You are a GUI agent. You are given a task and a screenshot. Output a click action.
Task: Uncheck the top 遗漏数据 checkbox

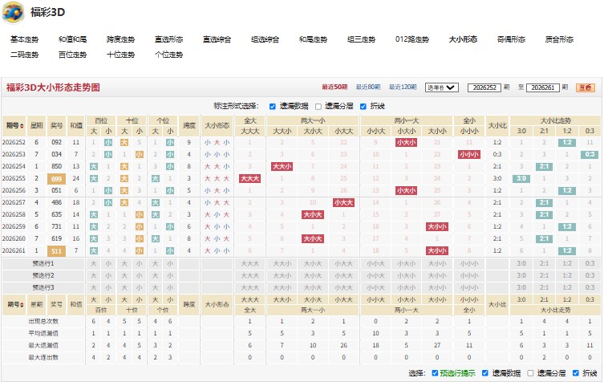[273, 107]
